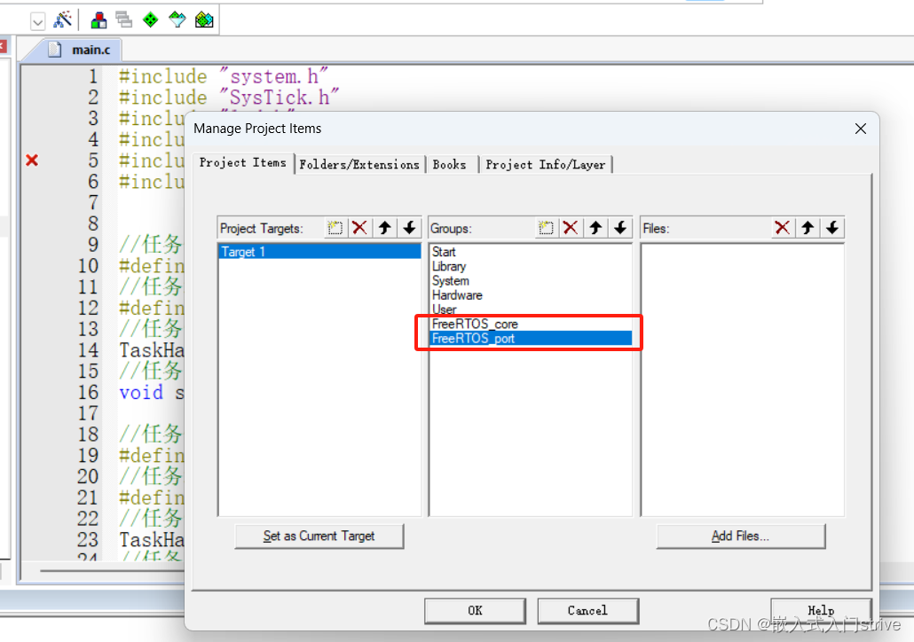
Task: Open the Project Info/Layer tab
Action: (546, 164)
